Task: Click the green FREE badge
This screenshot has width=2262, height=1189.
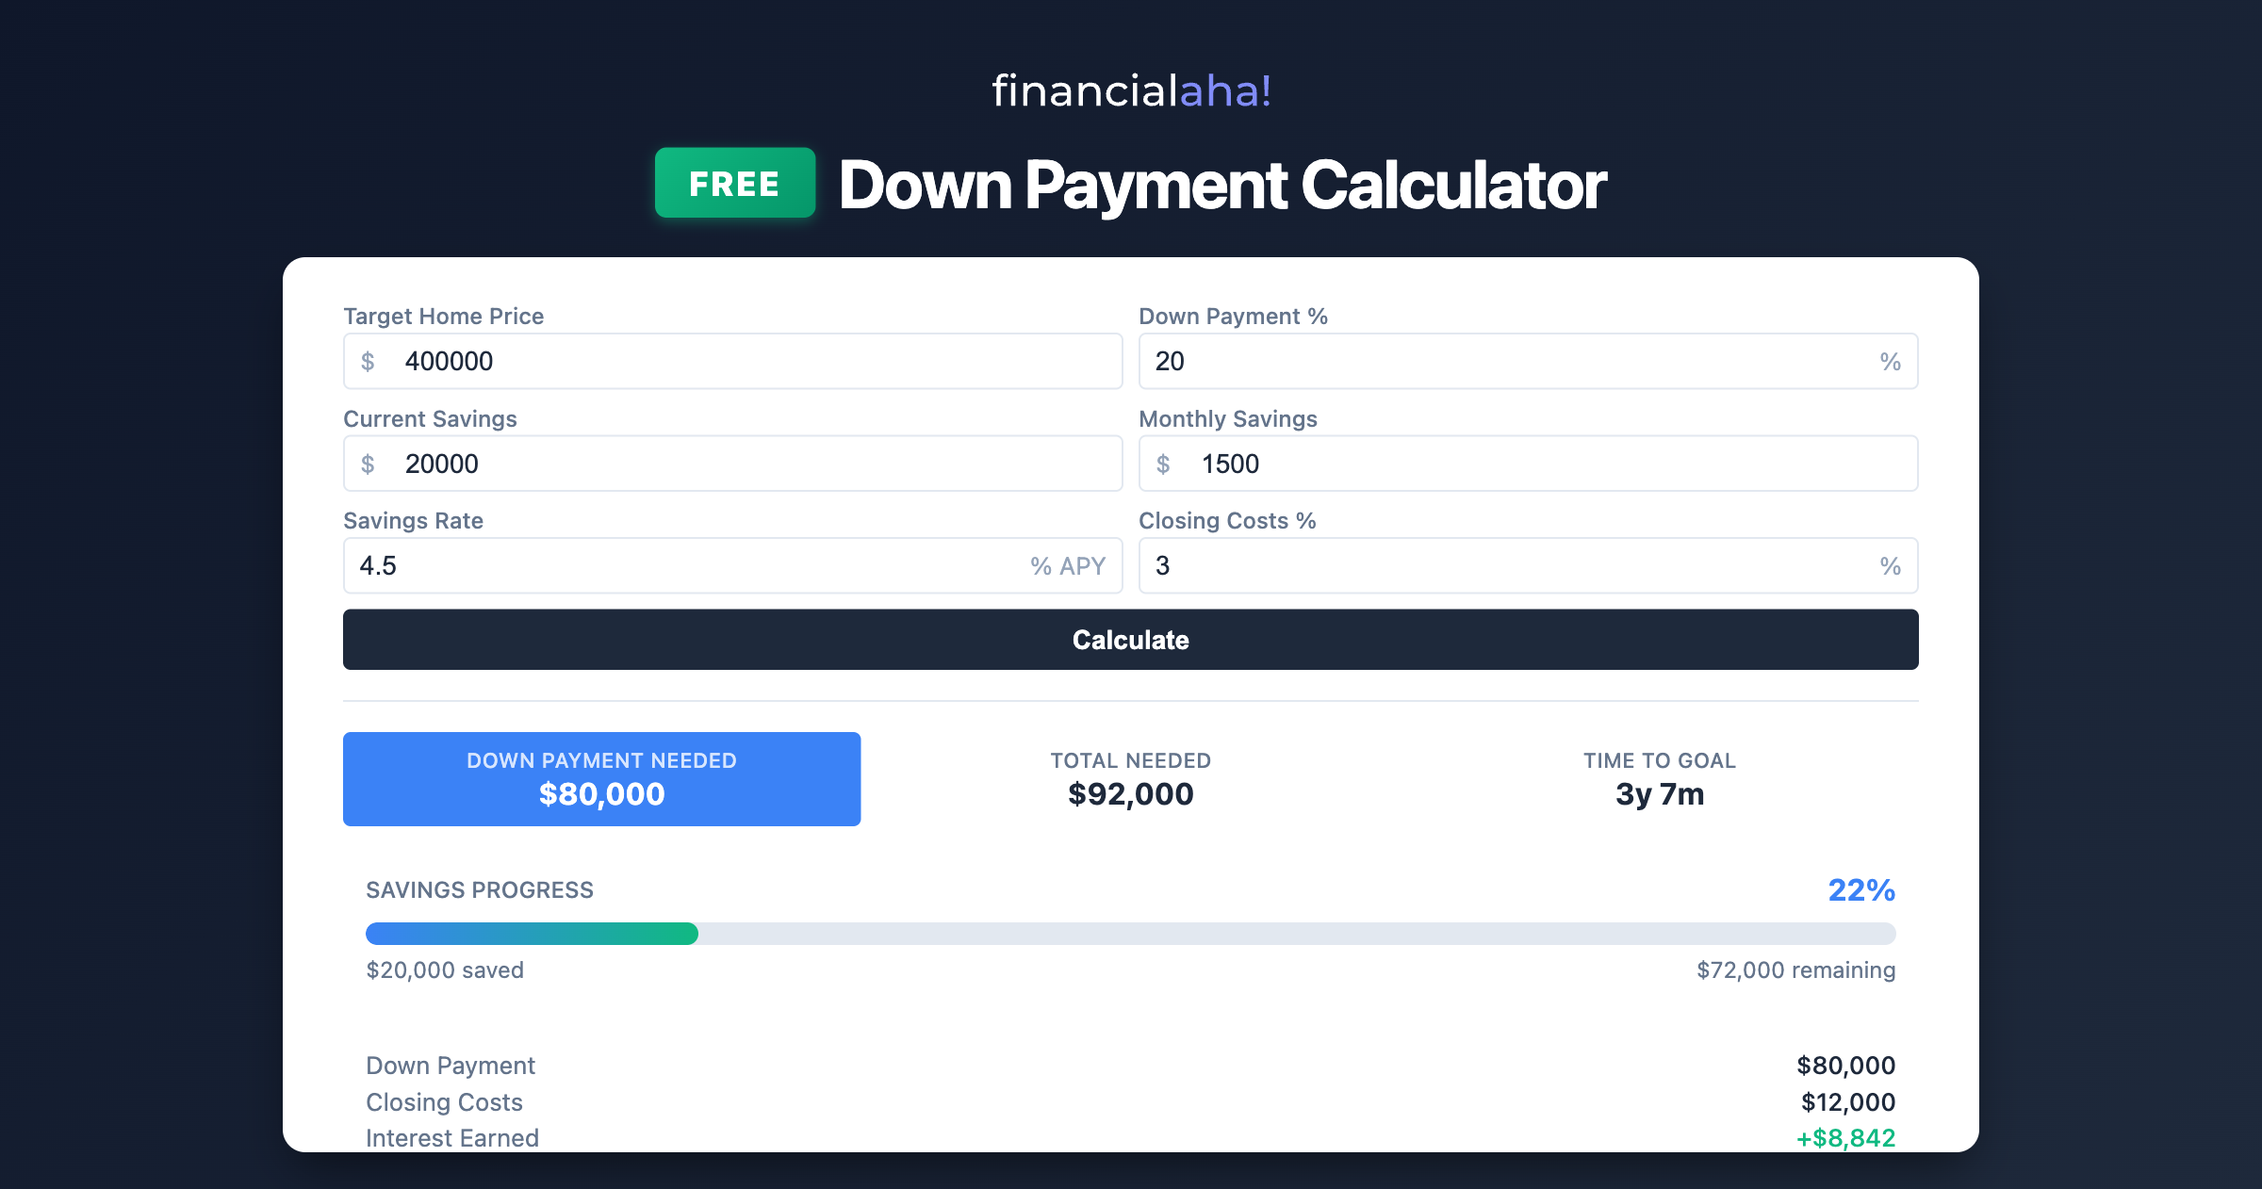Action: pos(734,184)
